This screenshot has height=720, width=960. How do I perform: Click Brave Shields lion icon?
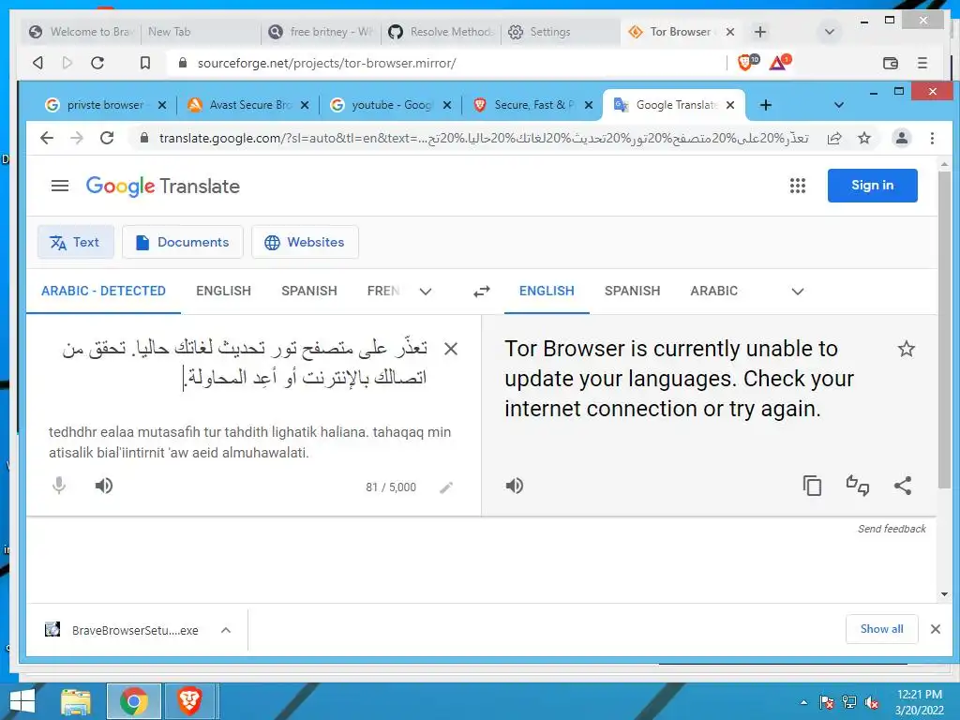tap(747, 63)
